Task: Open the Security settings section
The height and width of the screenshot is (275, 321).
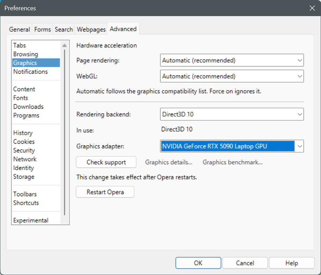Action: [36, 150]
